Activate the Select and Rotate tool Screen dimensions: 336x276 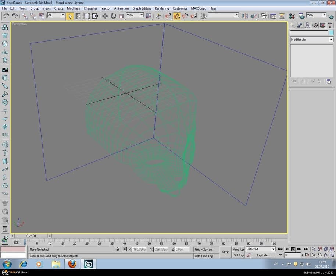tap(113, 16)
